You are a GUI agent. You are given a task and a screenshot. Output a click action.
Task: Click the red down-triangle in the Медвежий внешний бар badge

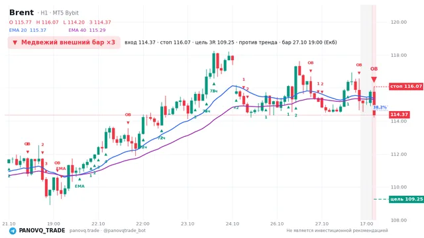pyautogui.click(x=15, y=42)
